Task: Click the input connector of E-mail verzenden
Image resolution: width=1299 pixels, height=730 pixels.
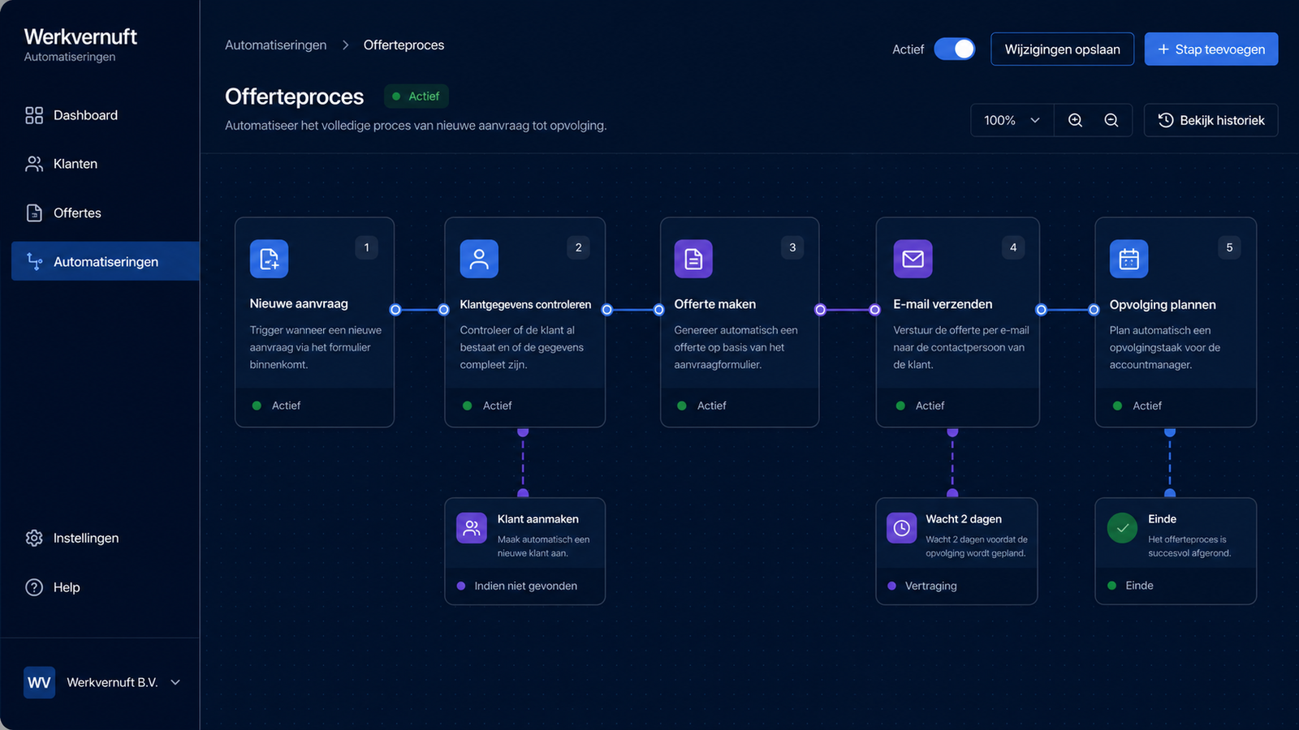Action: pos(874,310)
